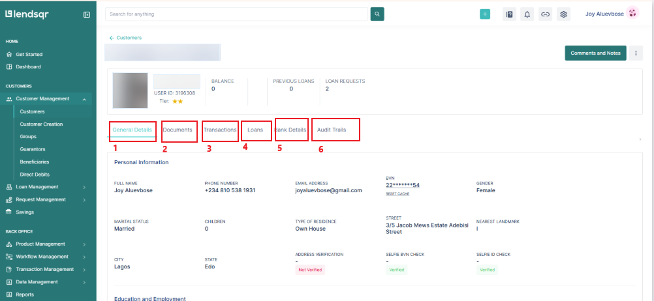The image size is (654, 301).
Task: Open the Audit Trails tab
Action: (331, 130)
